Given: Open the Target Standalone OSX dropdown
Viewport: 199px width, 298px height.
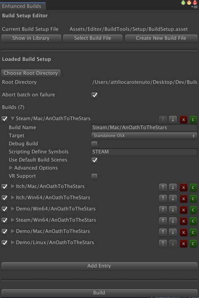Looking at the screenshot, I should [x=144, y=136].
